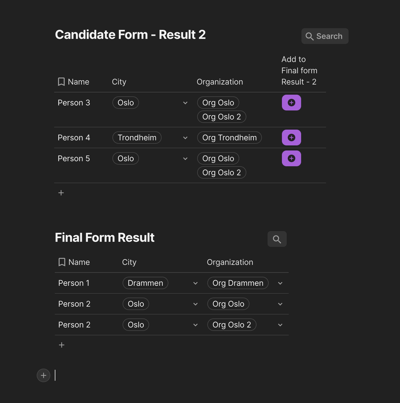Click the Oslo tag in Person 5's City cell
Image resolution: width=400 pixels, height=403 pixels.
click(x=125, y=158)
